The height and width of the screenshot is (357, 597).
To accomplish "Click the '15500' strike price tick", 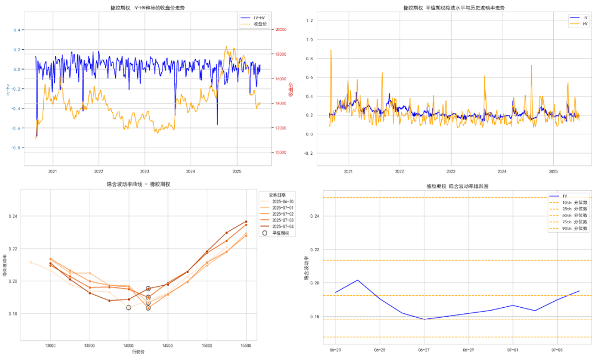I will point(246,346).
